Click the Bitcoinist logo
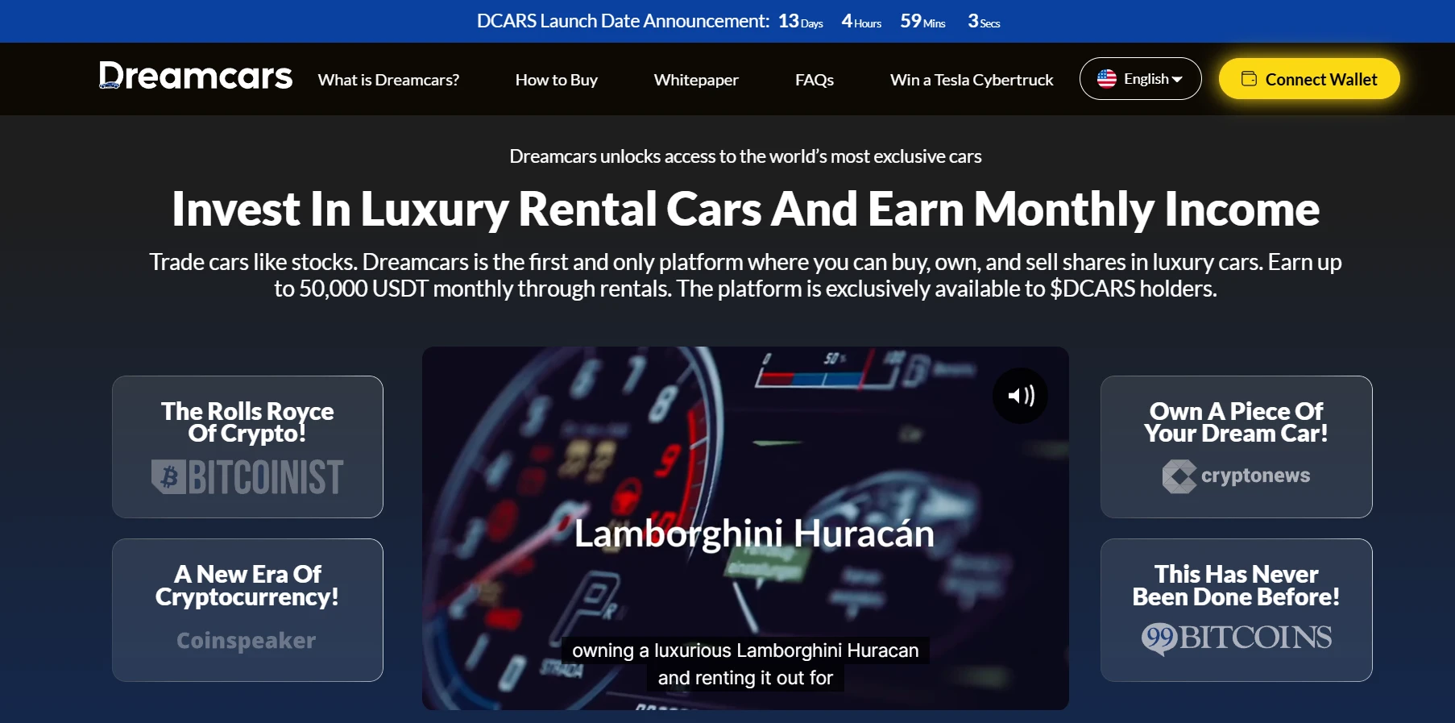The height and width of the screenshot is (723, 1455). (247, 476)
